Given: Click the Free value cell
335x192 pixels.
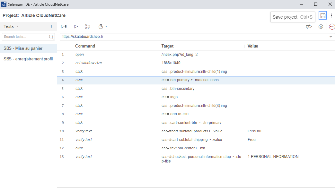Looking at the screenshot, I should (x=252, y=140).
